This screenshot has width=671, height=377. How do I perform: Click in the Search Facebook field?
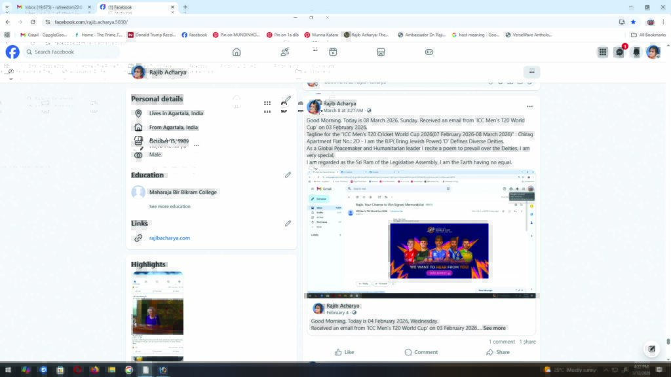(72, 52)
